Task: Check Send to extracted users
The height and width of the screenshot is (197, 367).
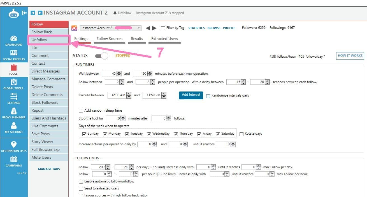Action: pyautogui.click(x=81, y=189)
